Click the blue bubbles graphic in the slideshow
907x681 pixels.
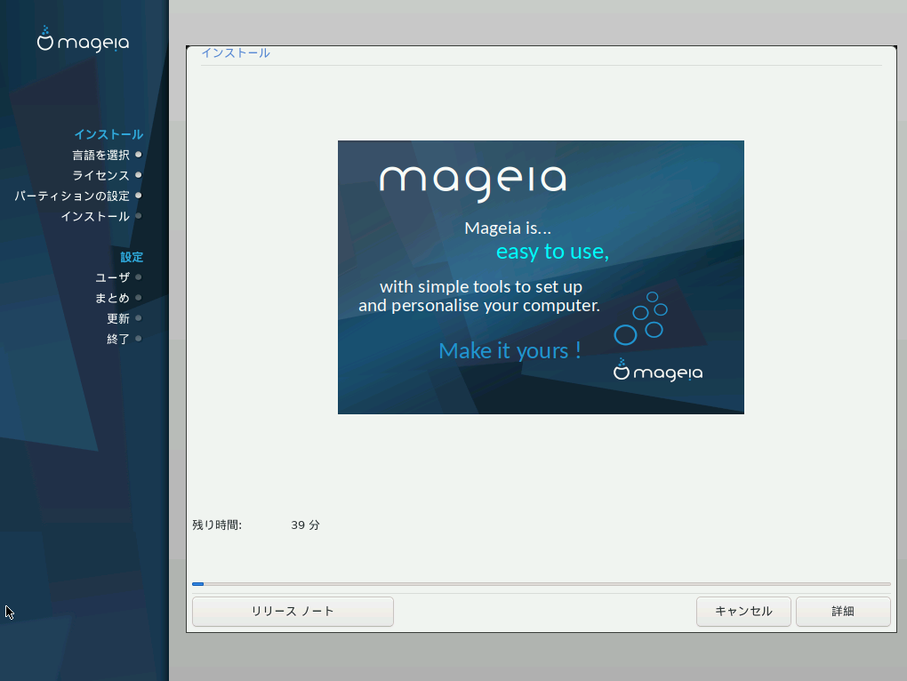pyautogui.click(x=640, y=318)
